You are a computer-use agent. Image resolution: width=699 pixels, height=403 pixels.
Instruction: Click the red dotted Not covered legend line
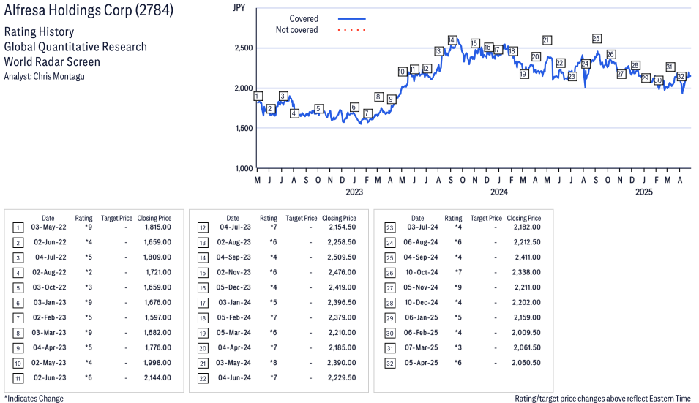coord(352,30)
